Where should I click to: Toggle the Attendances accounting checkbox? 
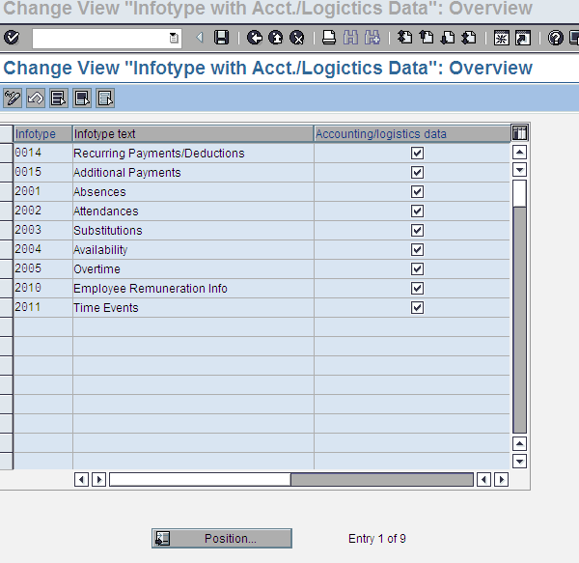pyautogui.click(x=417, y=211)
